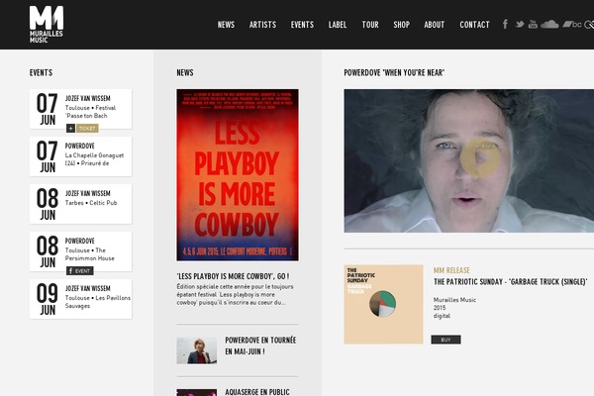Open the Events menu item
Screen dimensions: 594x396
[x=302, y=25]
